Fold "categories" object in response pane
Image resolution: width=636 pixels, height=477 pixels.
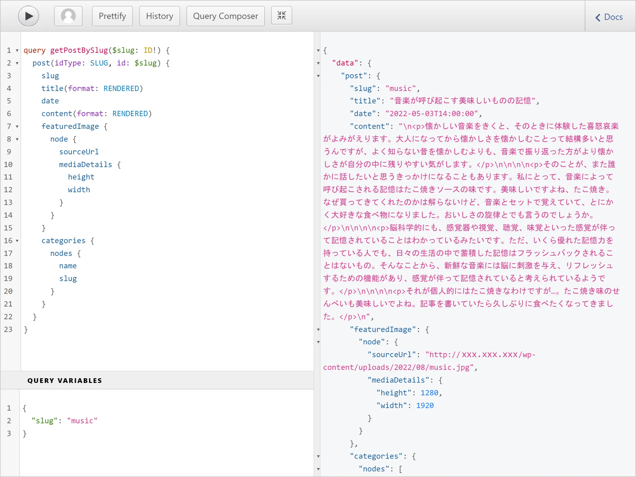[x=318, y=457]
